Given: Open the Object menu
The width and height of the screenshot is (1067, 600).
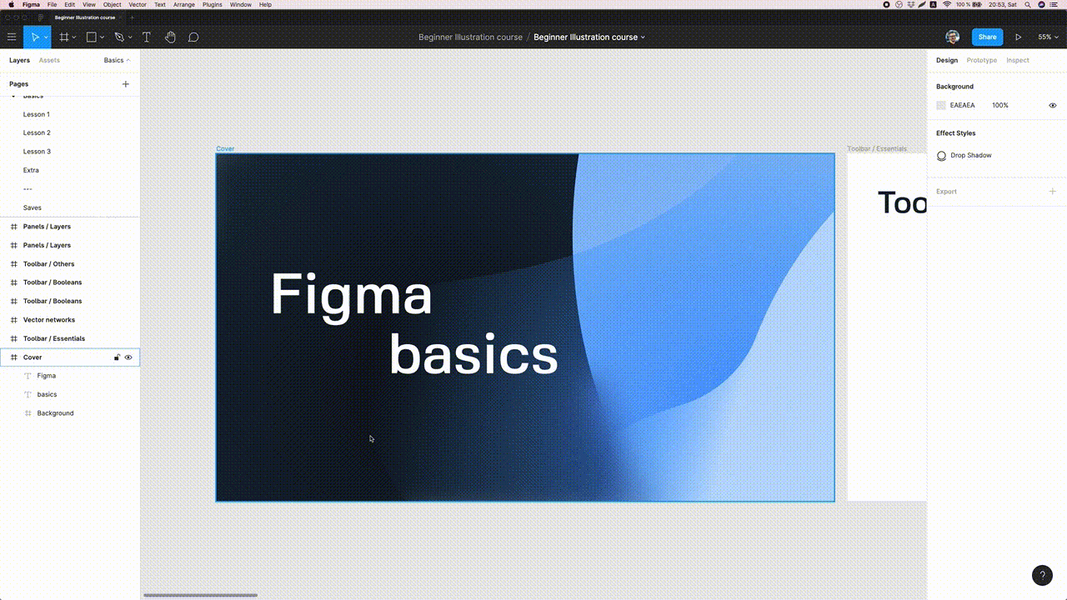Looking at the screenshot, I should 112,5.
